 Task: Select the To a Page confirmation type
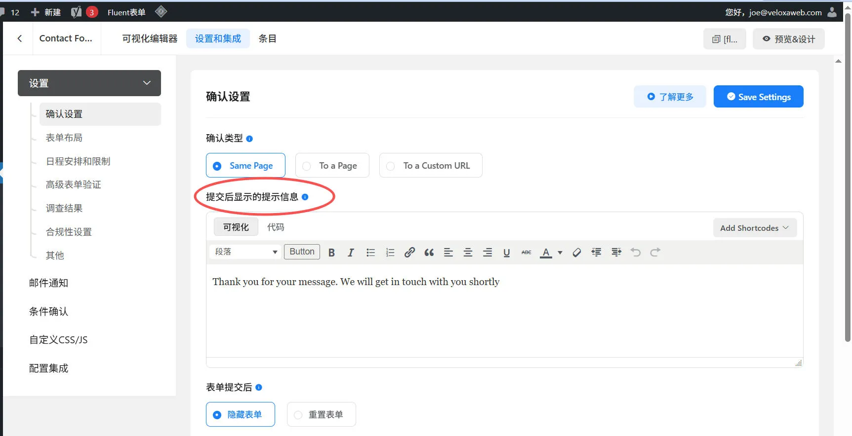click(x=332, y=166)
